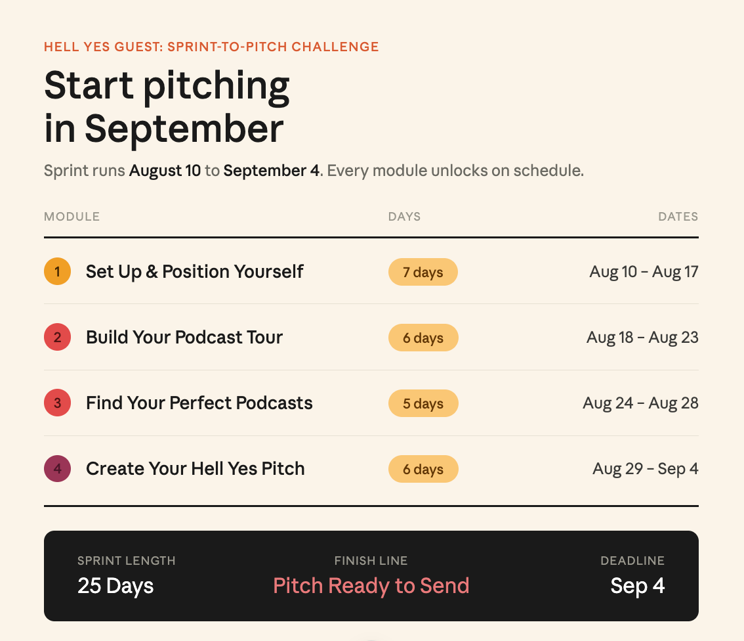Open Find Your Perfect Podcasts module
This screenshot has width=744, height=641.
(199, 403)
